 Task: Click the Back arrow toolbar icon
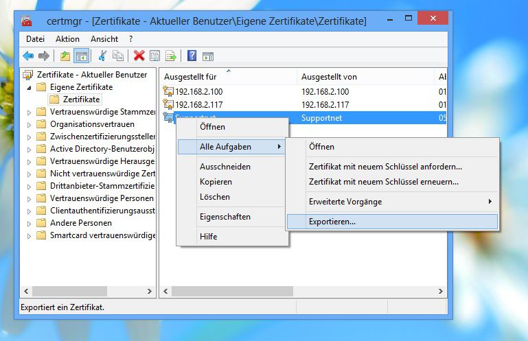28,56
